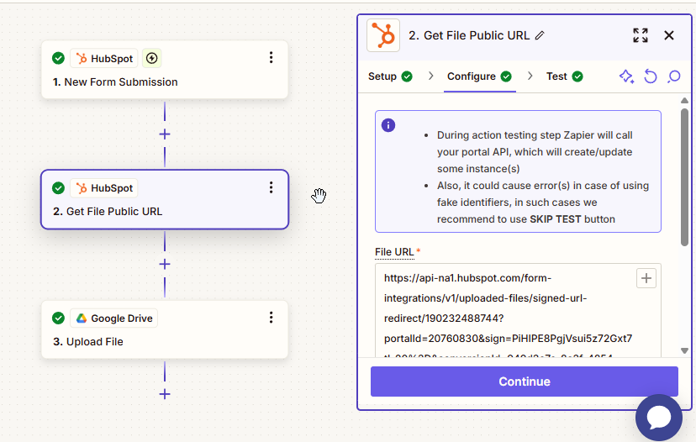Click the File URL field label
Viewport: 696px width, 442px height.
pos(394,252)
